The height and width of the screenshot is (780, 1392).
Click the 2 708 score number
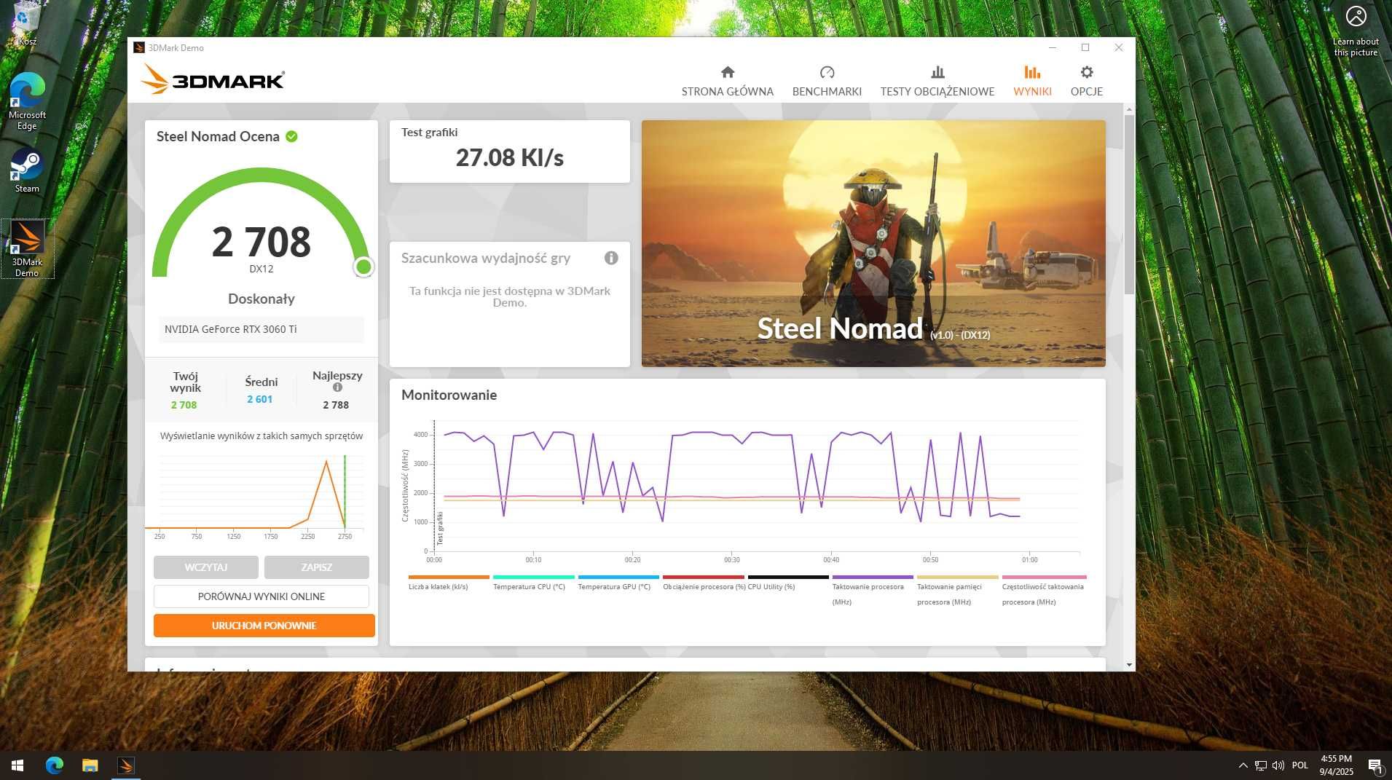(261, 242)
